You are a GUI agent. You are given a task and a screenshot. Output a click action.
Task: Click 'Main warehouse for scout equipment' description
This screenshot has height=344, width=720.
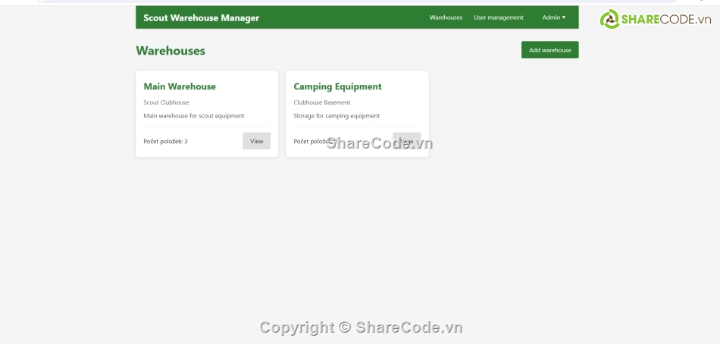[x=193, y=116]
